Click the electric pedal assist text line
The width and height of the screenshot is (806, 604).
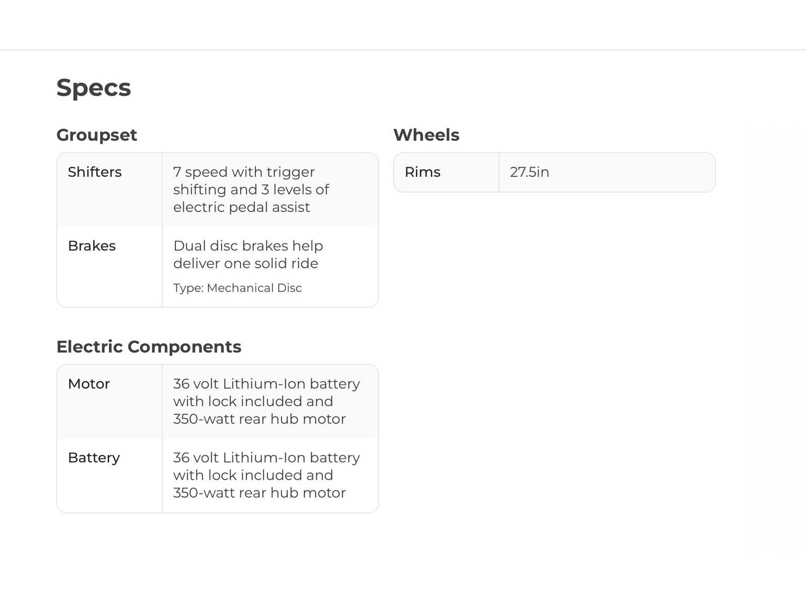click(241, 207)
